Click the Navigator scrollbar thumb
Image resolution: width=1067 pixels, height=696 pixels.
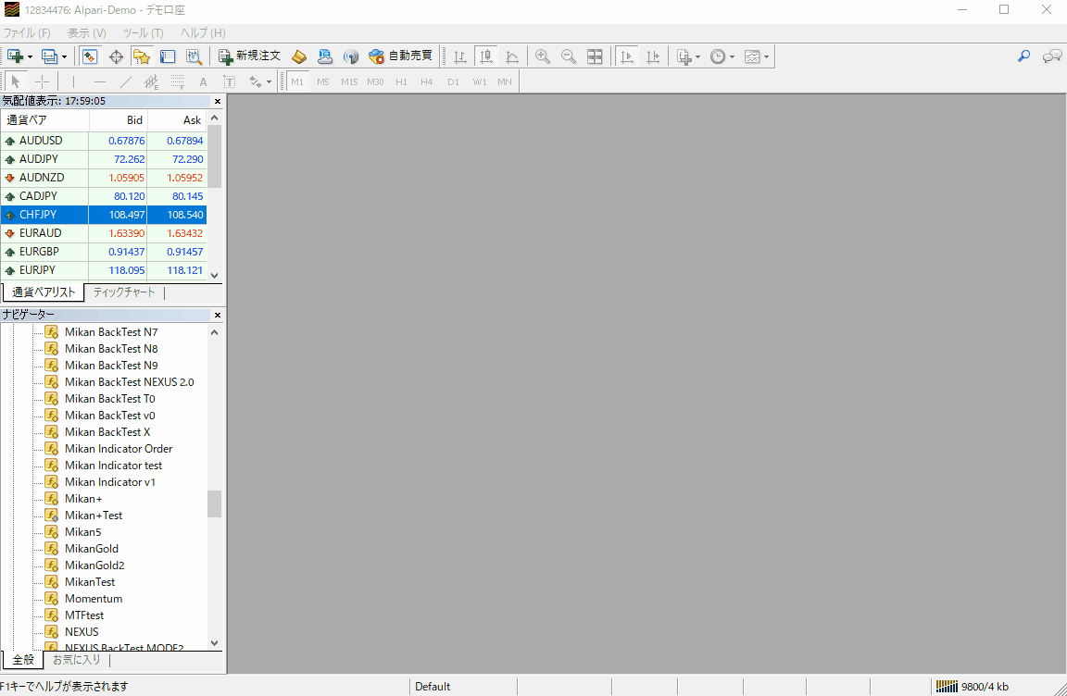(215, 503)
